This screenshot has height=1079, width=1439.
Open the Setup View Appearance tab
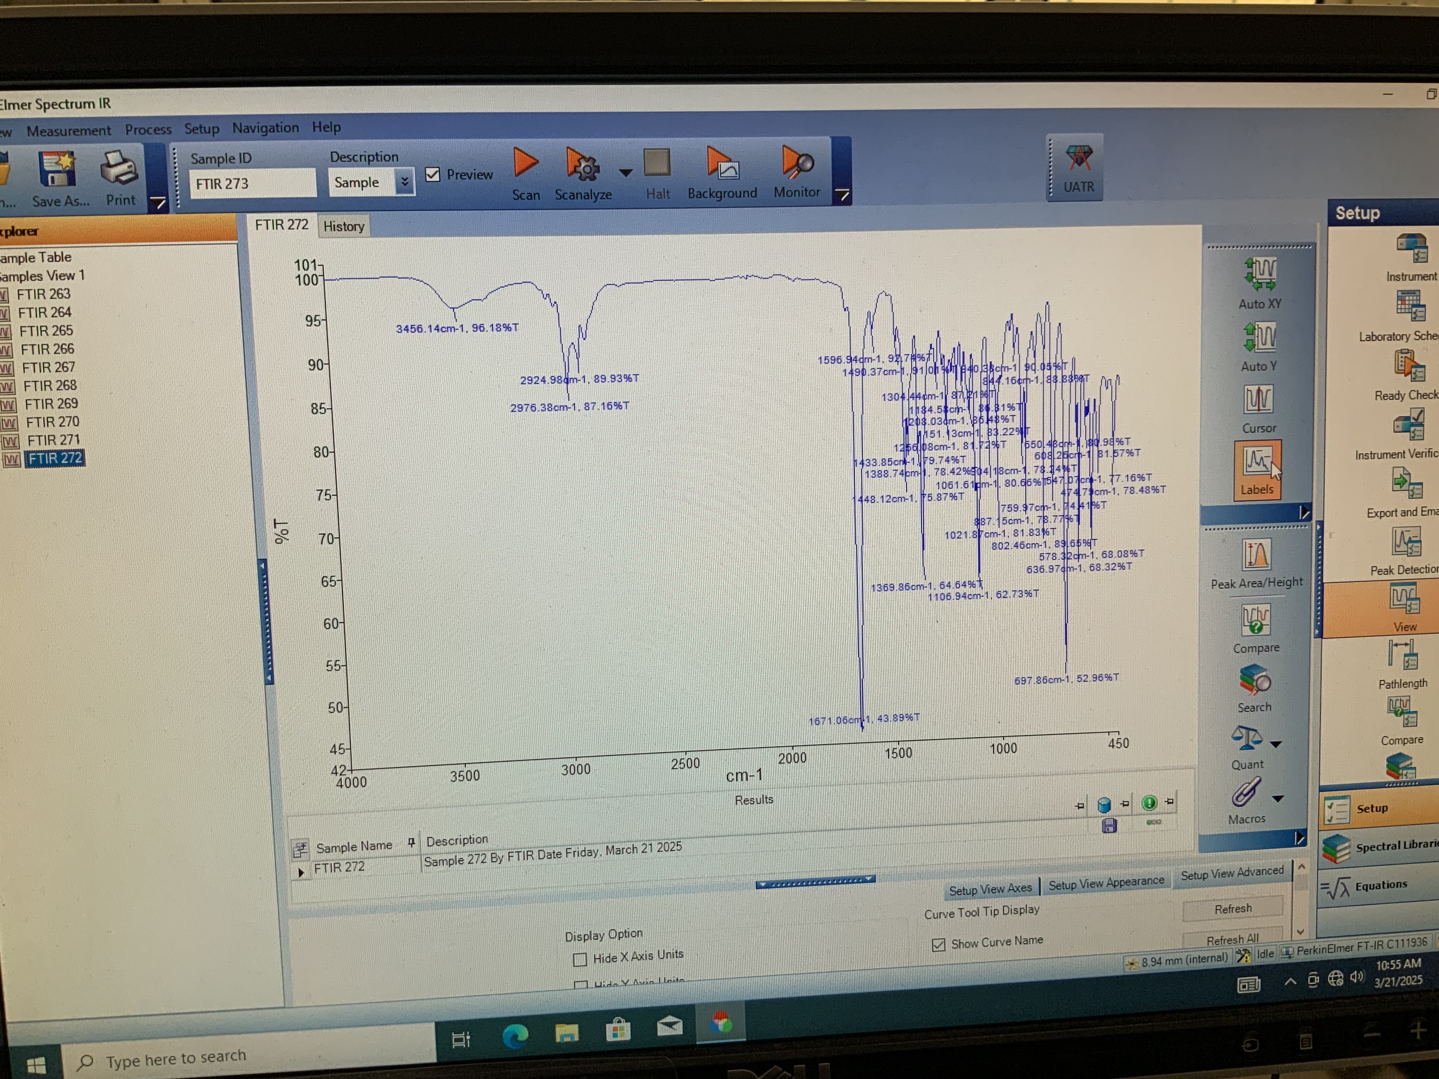click(x=1106, y=883)
